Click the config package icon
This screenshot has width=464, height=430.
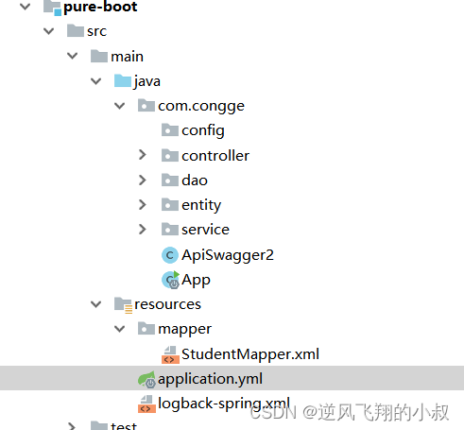[x=170, y=130]
